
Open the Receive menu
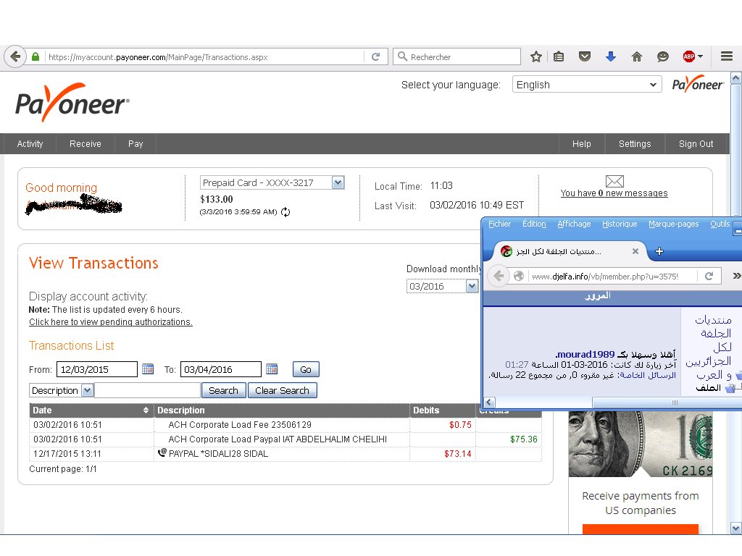coord(86,144)
